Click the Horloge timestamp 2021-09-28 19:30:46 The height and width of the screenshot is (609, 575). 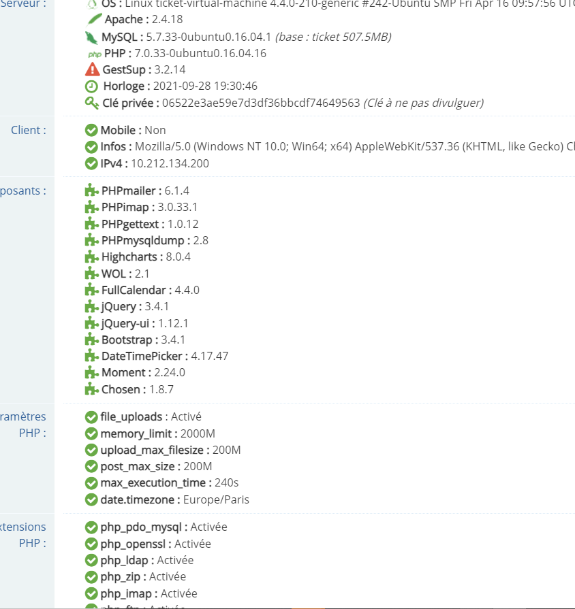pyautogui.click(x=205, y=86)
